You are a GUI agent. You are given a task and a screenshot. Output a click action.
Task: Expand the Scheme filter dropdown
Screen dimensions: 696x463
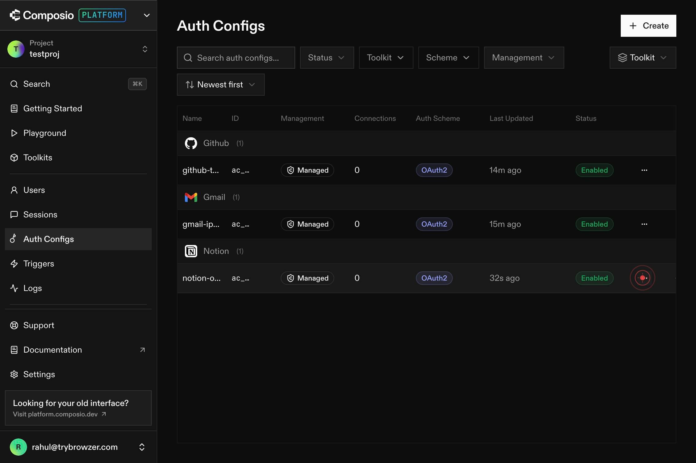[x=448, y=58]
